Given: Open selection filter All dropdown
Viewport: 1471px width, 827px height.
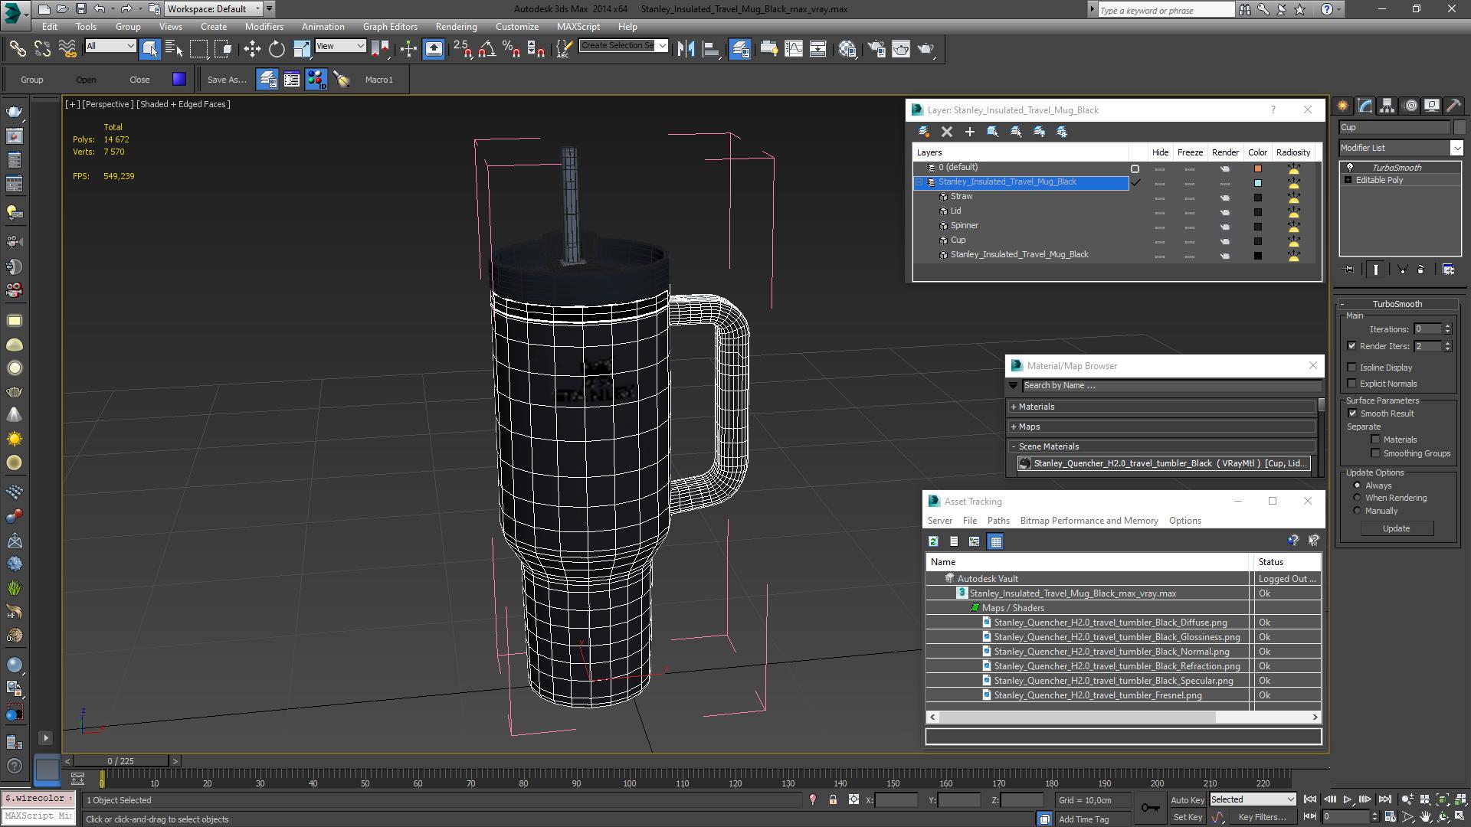Looking at the screenshot, I should [x=110, y=46].
